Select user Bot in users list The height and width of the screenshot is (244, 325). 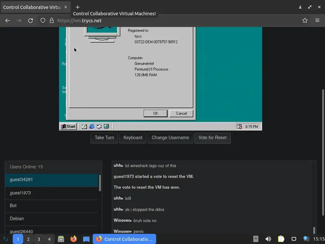pos(51,206)
